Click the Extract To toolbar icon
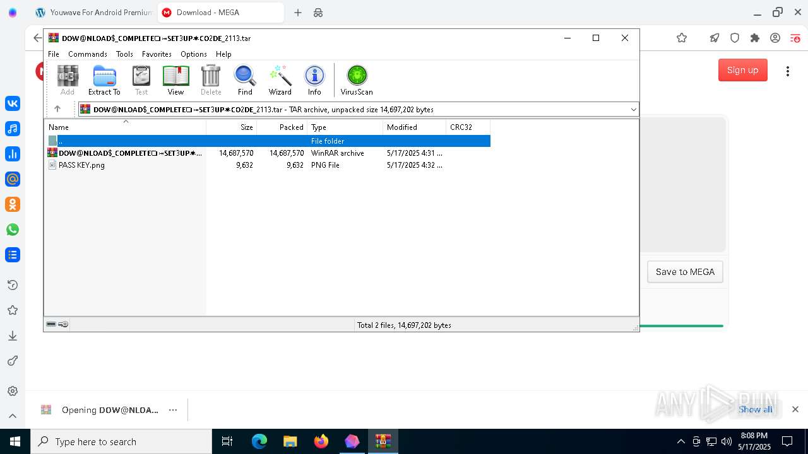Image resolution: width=808 pixels, height=454 pixels. [x=104, y=81]
